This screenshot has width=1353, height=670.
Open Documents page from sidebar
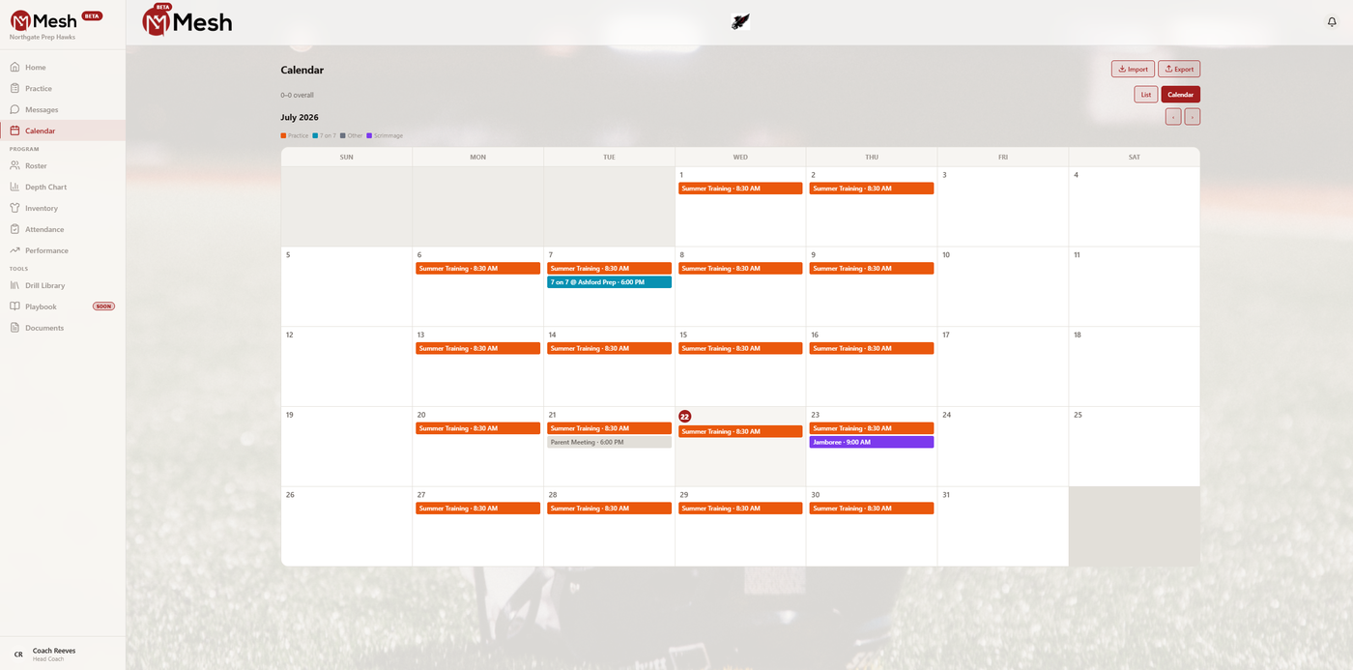pyautogui.click(x=63, y=328)
